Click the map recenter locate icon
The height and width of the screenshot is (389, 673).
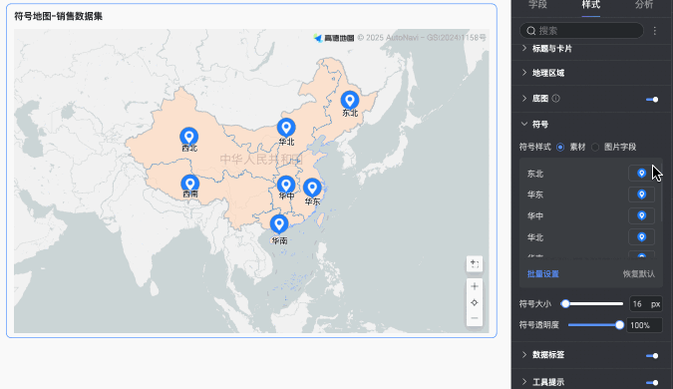pos(475,302)
